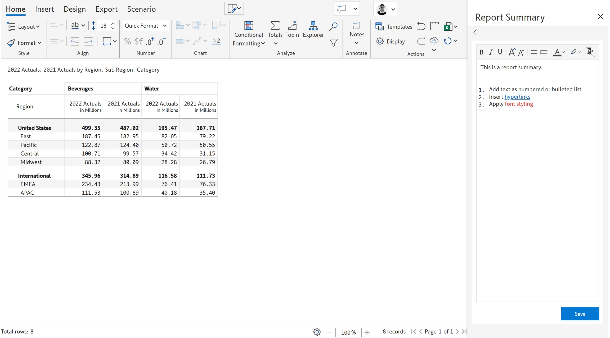Switch to the Insert tab
The height and width of the screenshot is (338, 610).
(x=44, y=9)
